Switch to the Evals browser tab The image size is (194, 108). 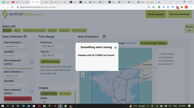(141, 2)
